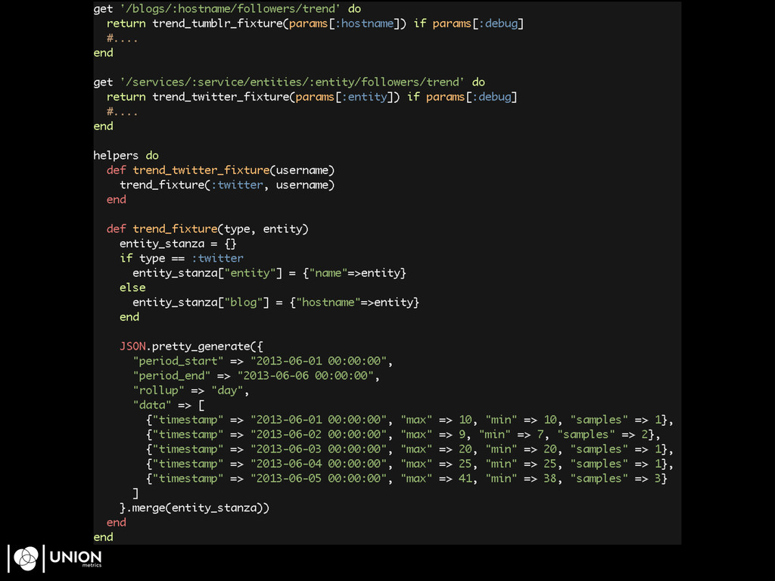The image size is (775, 581).
Task: Click the '/services/:service/entities/:entity/followers/trend' route string
Action: pos(292,82)
